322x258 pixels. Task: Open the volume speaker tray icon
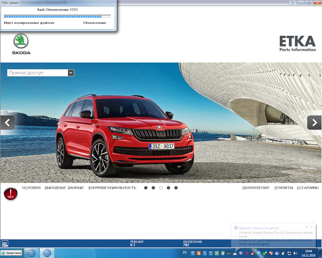click(x=295, y=253)
